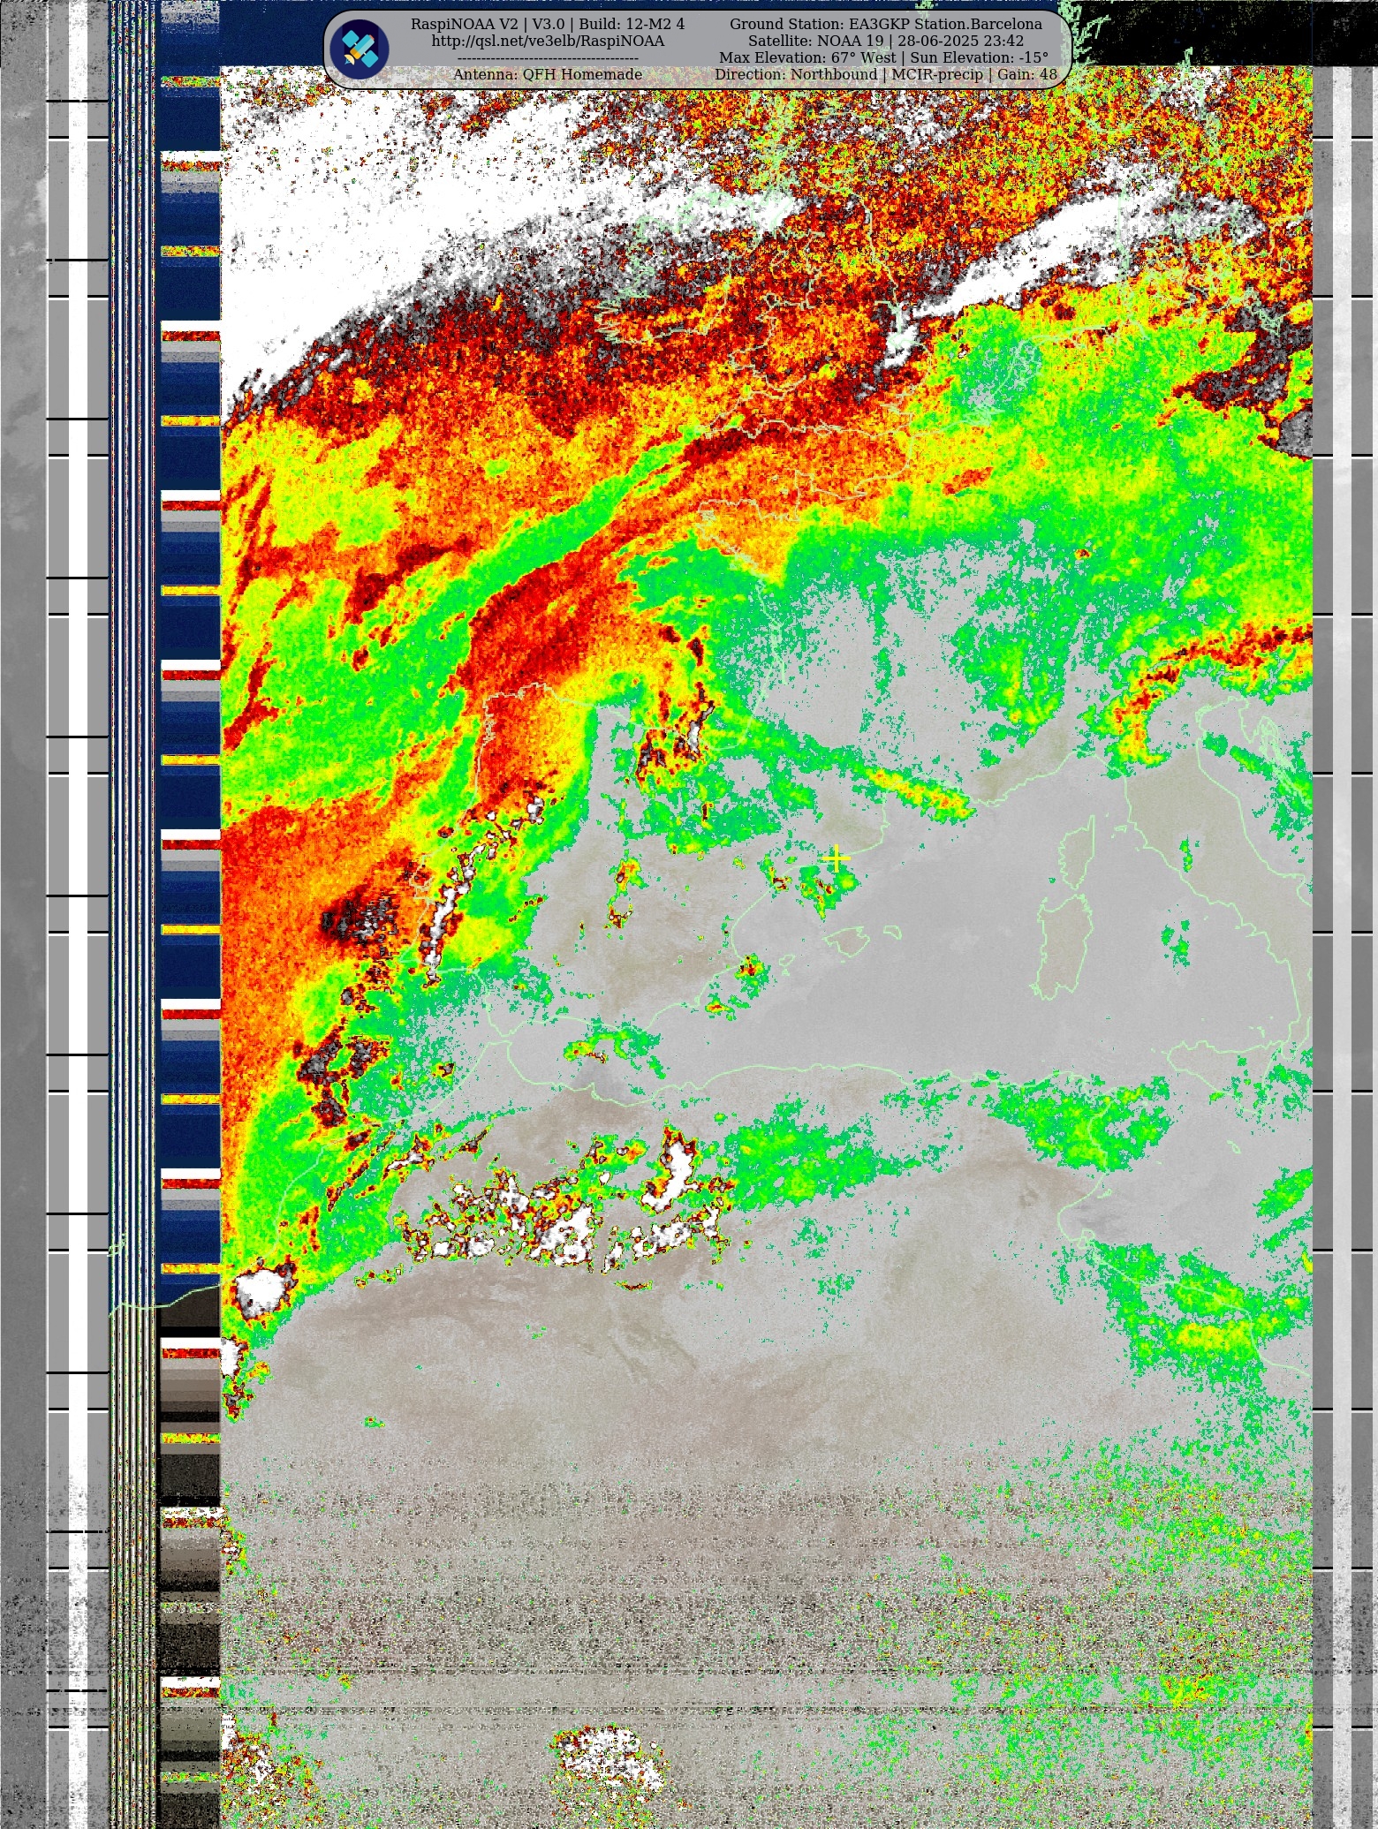The image size is (1378, 1829).
Task: Click the yellow crosshair ground station marker
Action: tap(836, 858)
